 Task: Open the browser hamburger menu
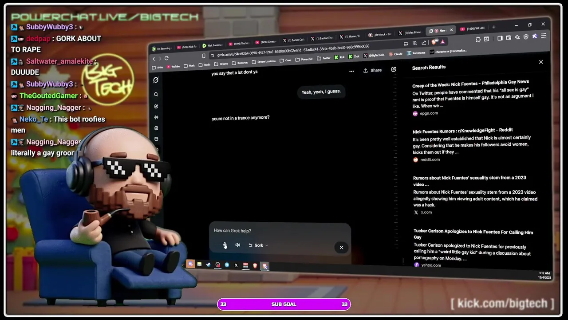pos(544,36)
